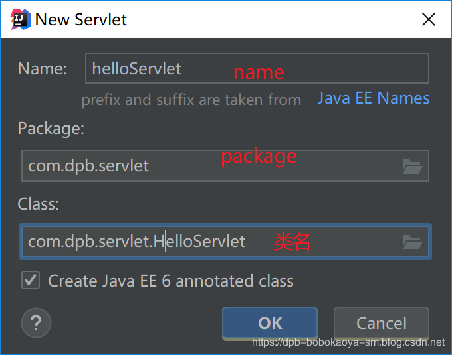Click the 'Create Java EE 6 annotated class' label text
452x355 pixels.
click(x=171, y=281)
